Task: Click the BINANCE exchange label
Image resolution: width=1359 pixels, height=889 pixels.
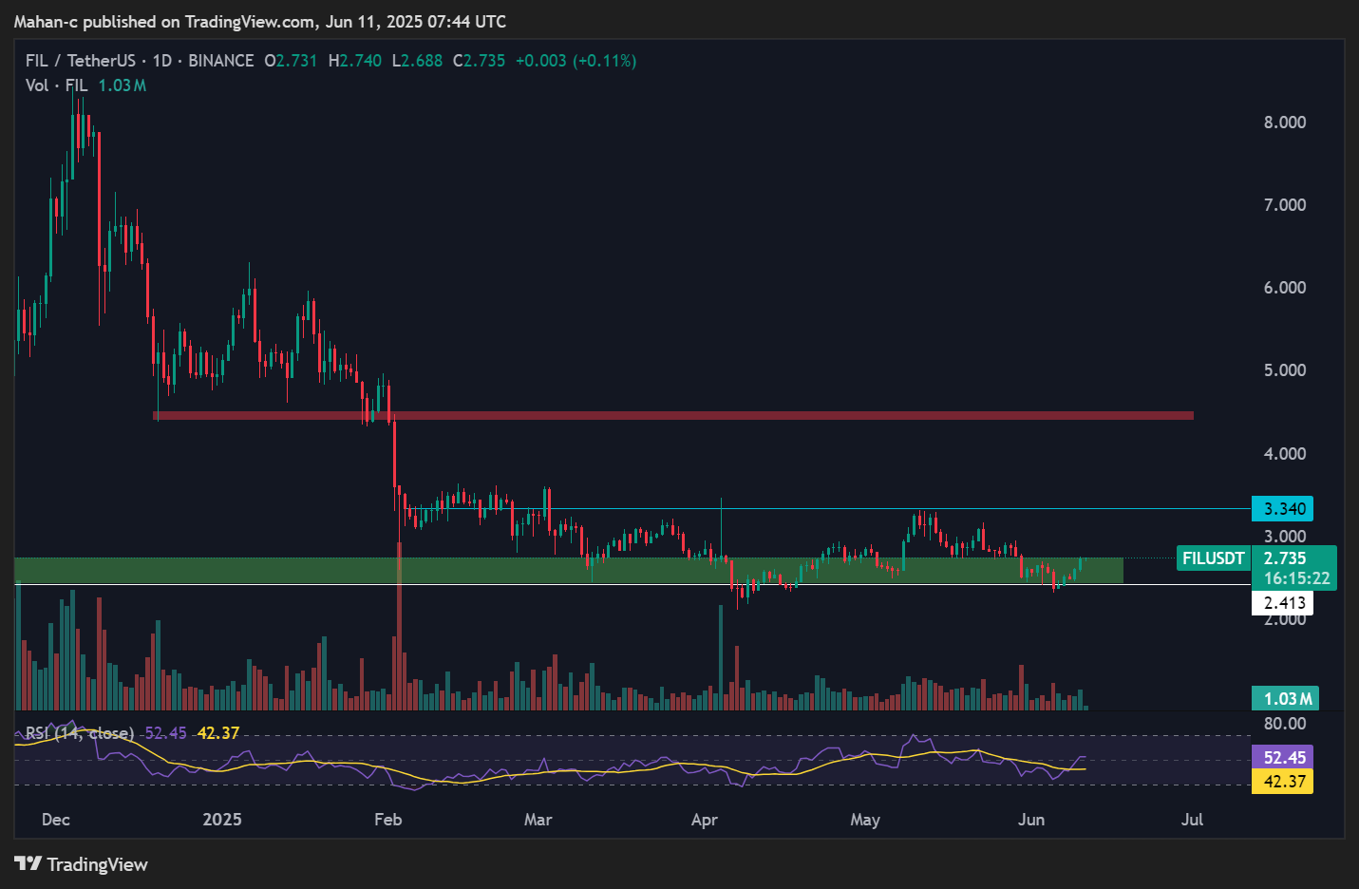Action: [221, 61]
